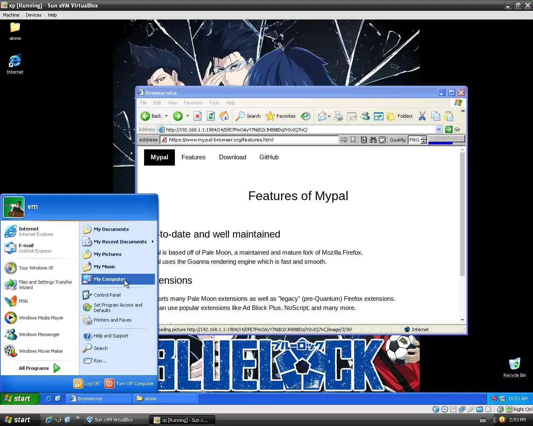Click the binoculars find icon
This screenshot has height=426, width=533.
[x=373, y=140]
